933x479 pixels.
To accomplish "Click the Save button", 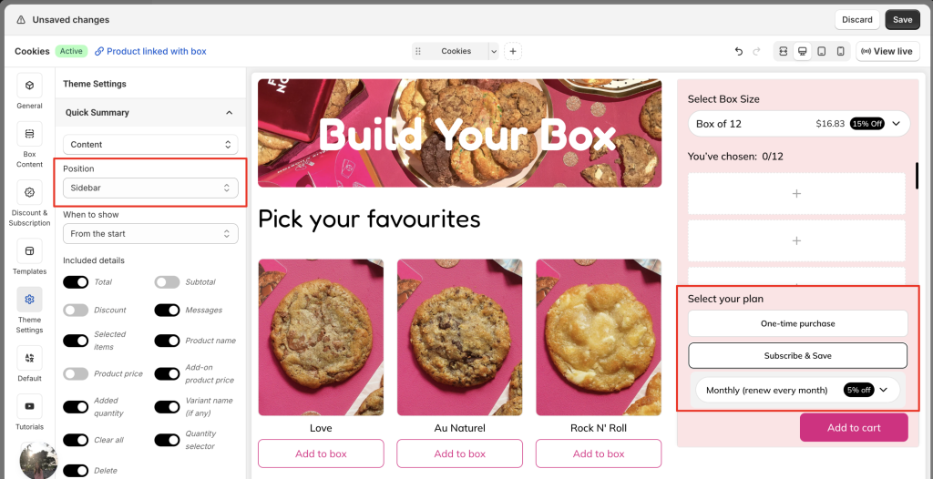I will point(902,20).
